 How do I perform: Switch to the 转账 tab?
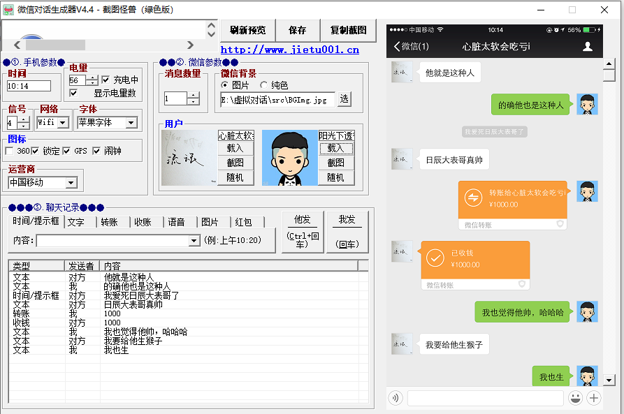tap(109, 222)
